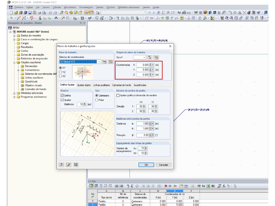Select Camadas de fundo in navigator tree
The image size is (275, 206).
[x=35, y=89]
